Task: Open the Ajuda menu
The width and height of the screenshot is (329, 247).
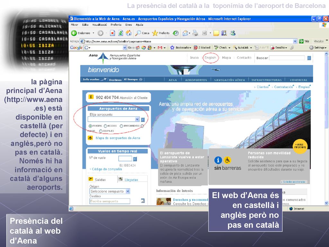Action: pyautogui.click(x=139, y=24)
